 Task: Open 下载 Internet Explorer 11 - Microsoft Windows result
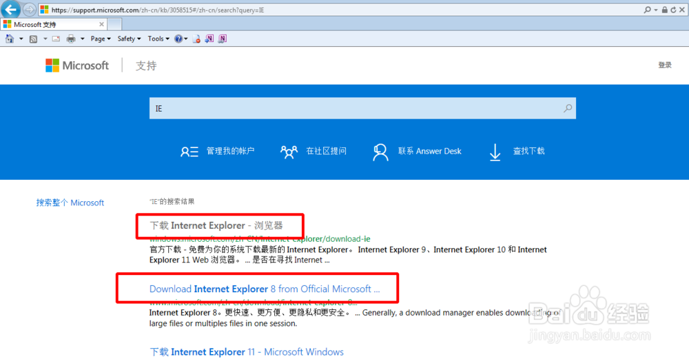[x=247, y=352]
